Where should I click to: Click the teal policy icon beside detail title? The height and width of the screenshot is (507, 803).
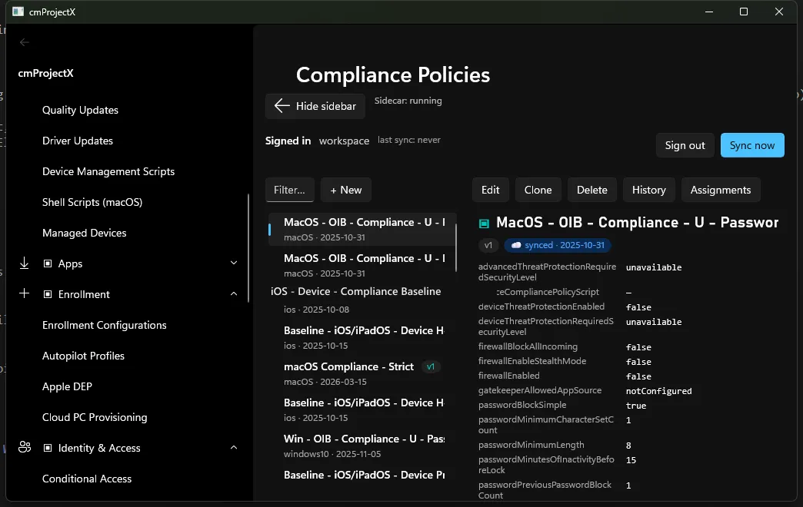484,224
